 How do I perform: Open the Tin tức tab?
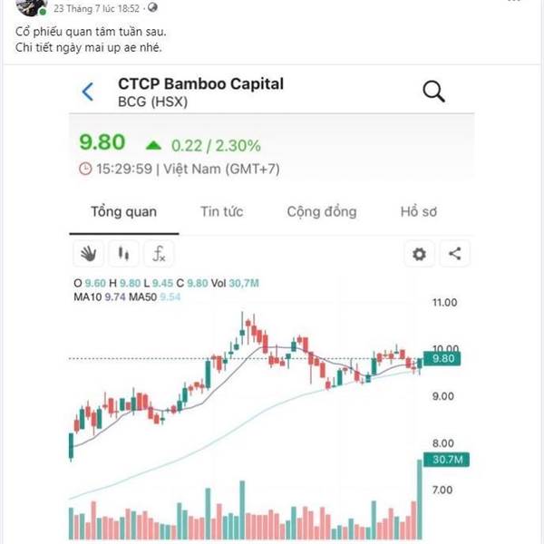click(222, 211)
